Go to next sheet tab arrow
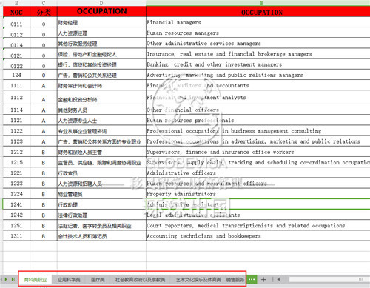 click(x=6, y=279)
